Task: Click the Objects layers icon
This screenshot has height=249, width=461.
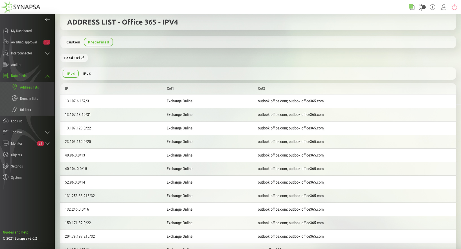Action: pyautogui.click(x=5, y=155)
